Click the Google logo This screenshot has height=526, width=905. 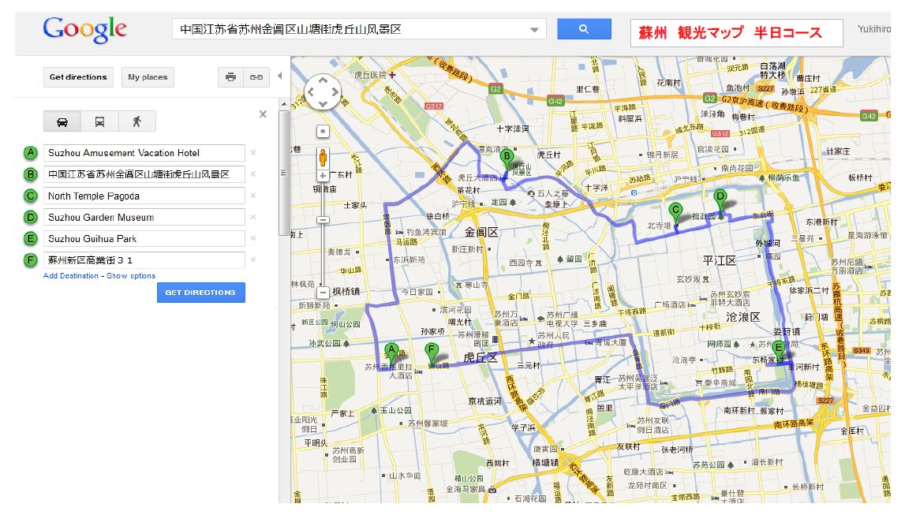(85, 29)
